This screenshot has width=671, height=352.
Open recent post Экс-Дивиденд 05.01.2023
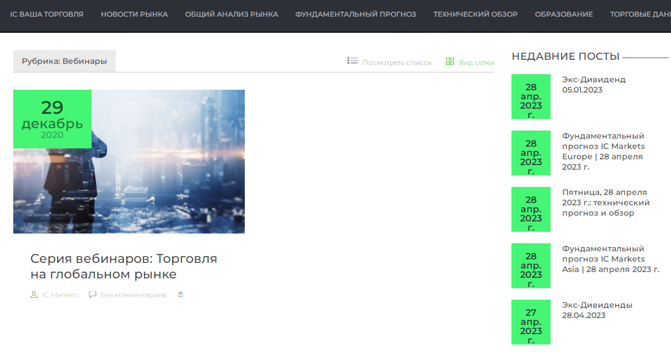pyautogui.click(x=594, y=85)
